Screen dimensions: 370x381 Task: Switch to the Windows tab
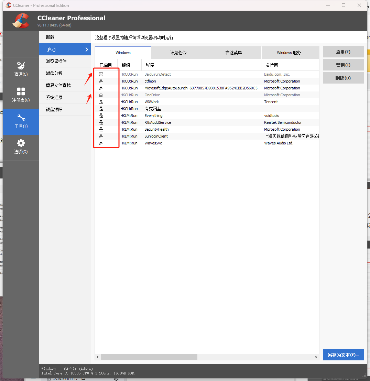pyautogui.click(x=123, y=53)
